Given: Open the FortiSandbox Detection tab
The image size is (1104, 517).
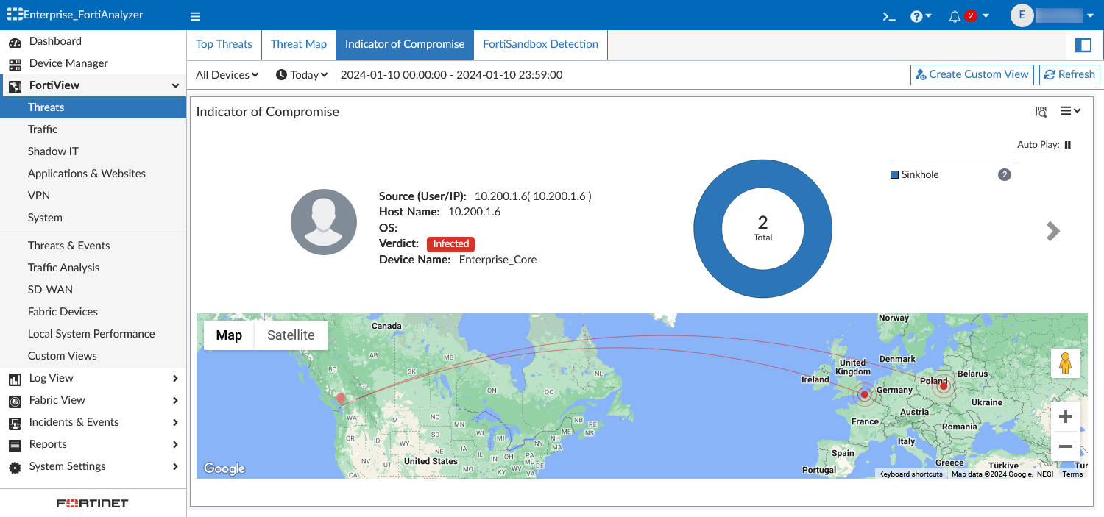Looking at the screenshot, I should point(540,44).
